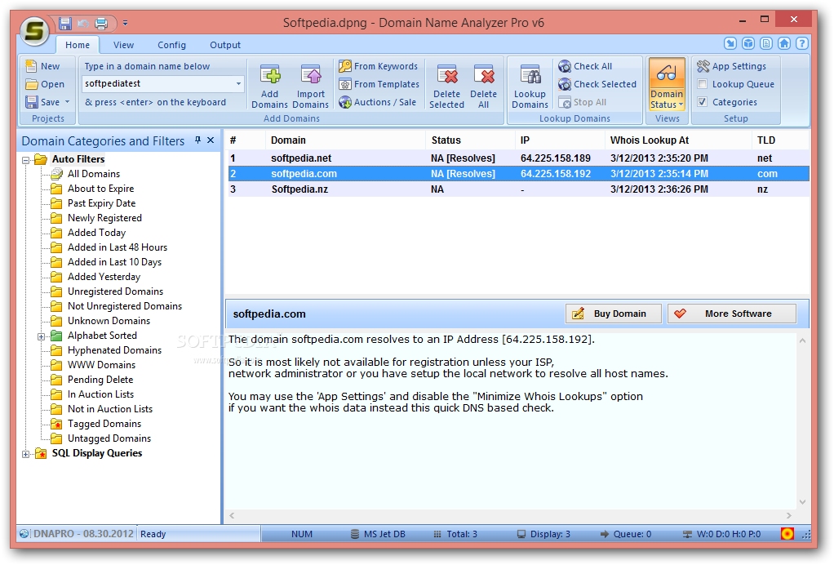
Task: Open the quick access toolbar customize arrow
Action: [125, 23]
